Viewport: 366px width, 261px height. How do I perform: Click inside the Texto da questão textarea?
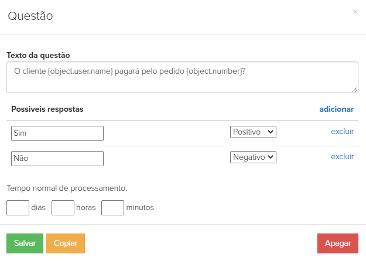pos(182,77)
